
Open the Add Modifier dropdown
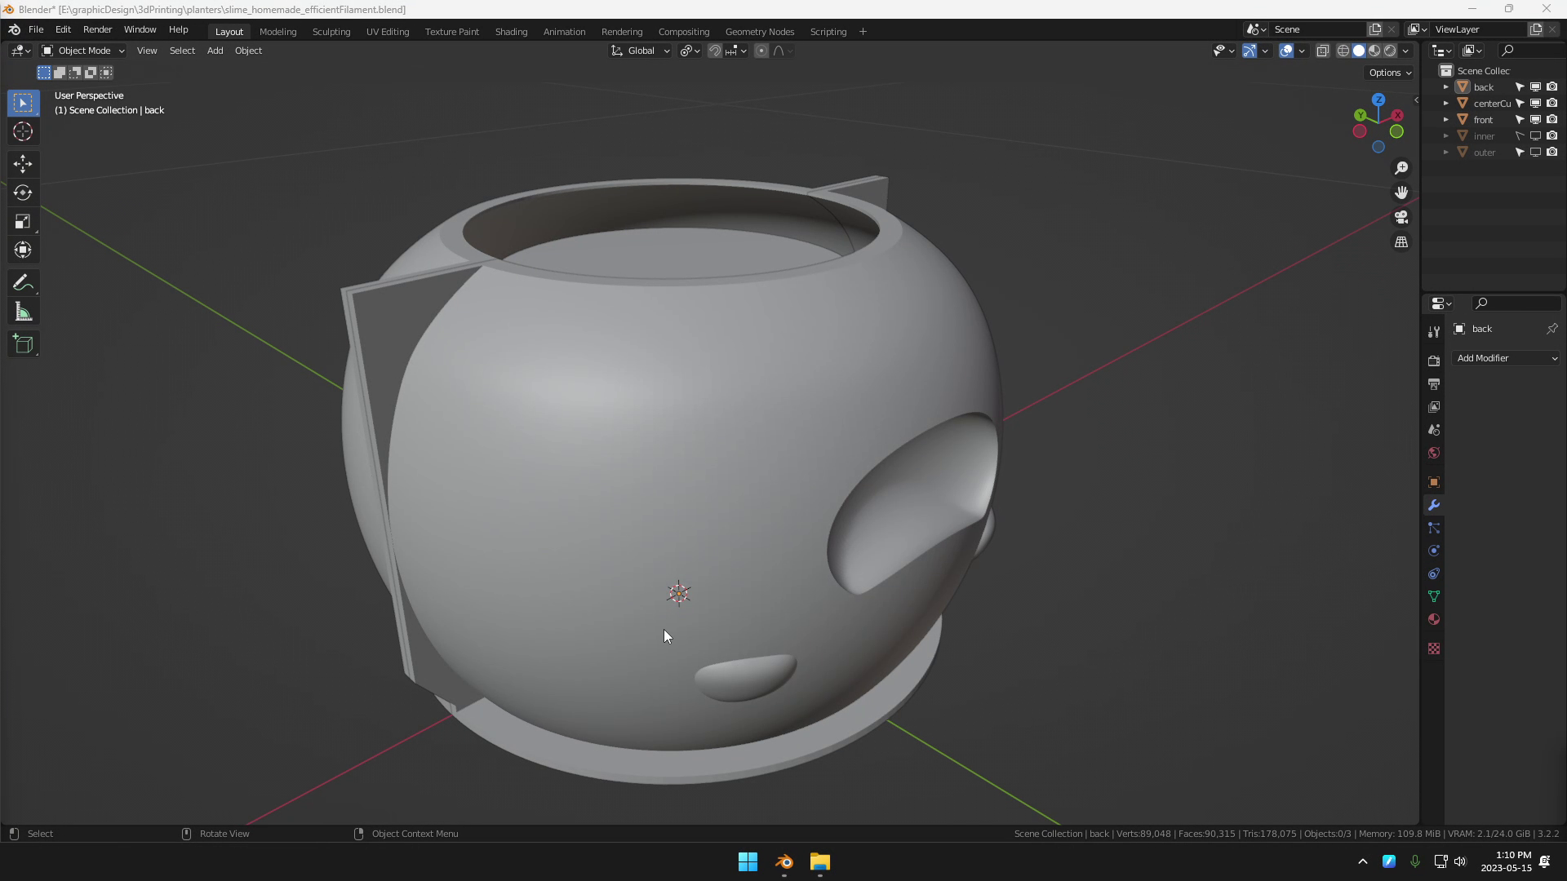click(x=1506, y=358)
